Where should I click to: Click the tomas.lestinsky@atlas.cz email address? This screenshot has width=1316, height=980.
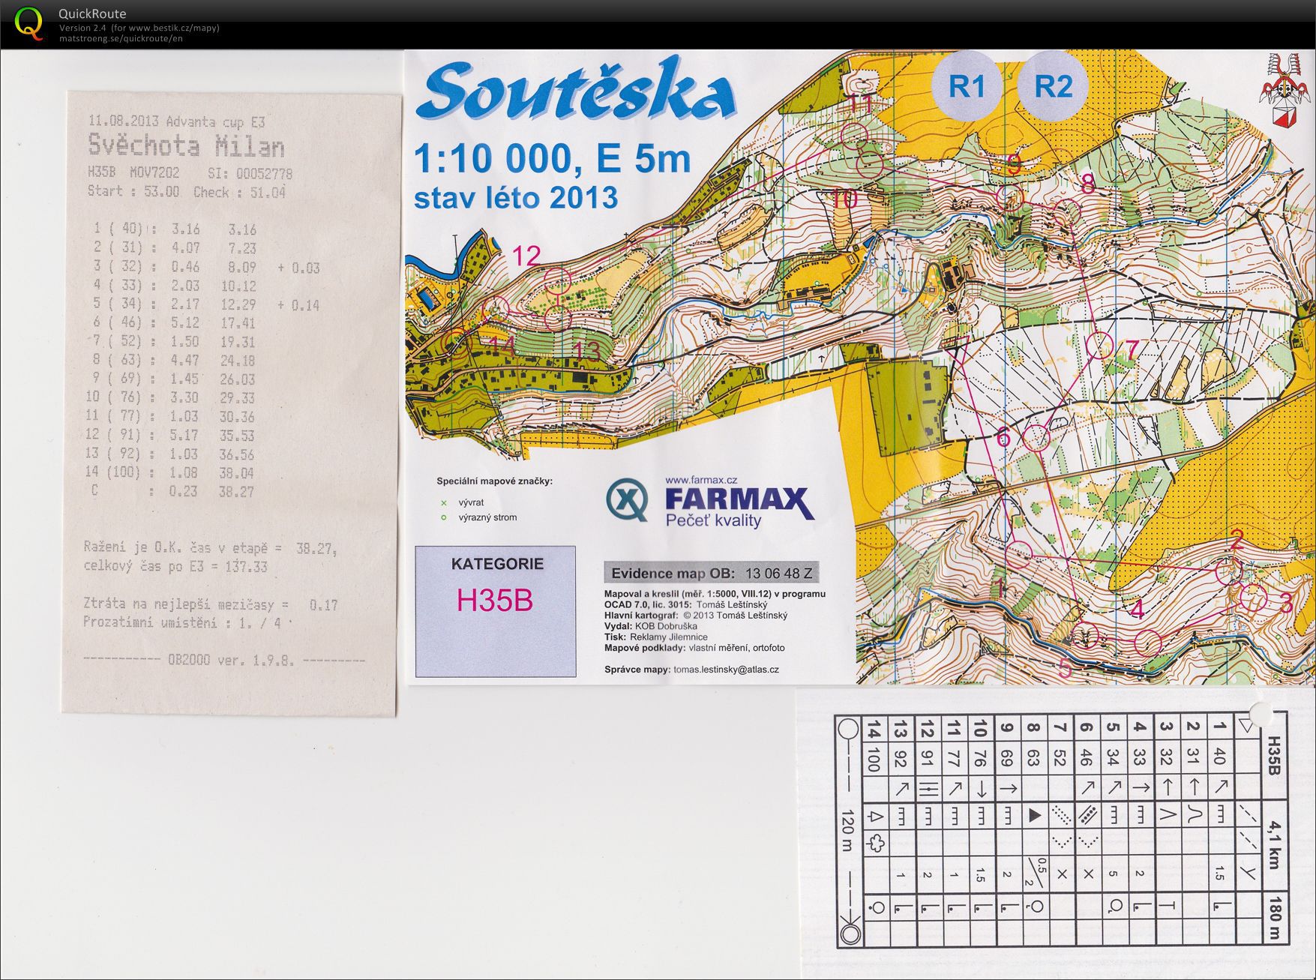(x=726, y=670)
